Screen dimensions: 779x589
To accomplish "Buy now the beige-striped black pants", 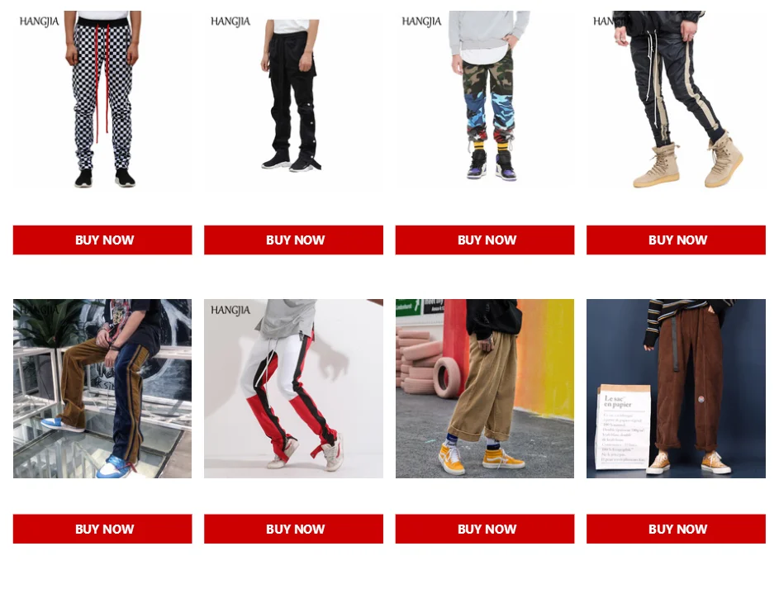I will [x=676, y=240].
